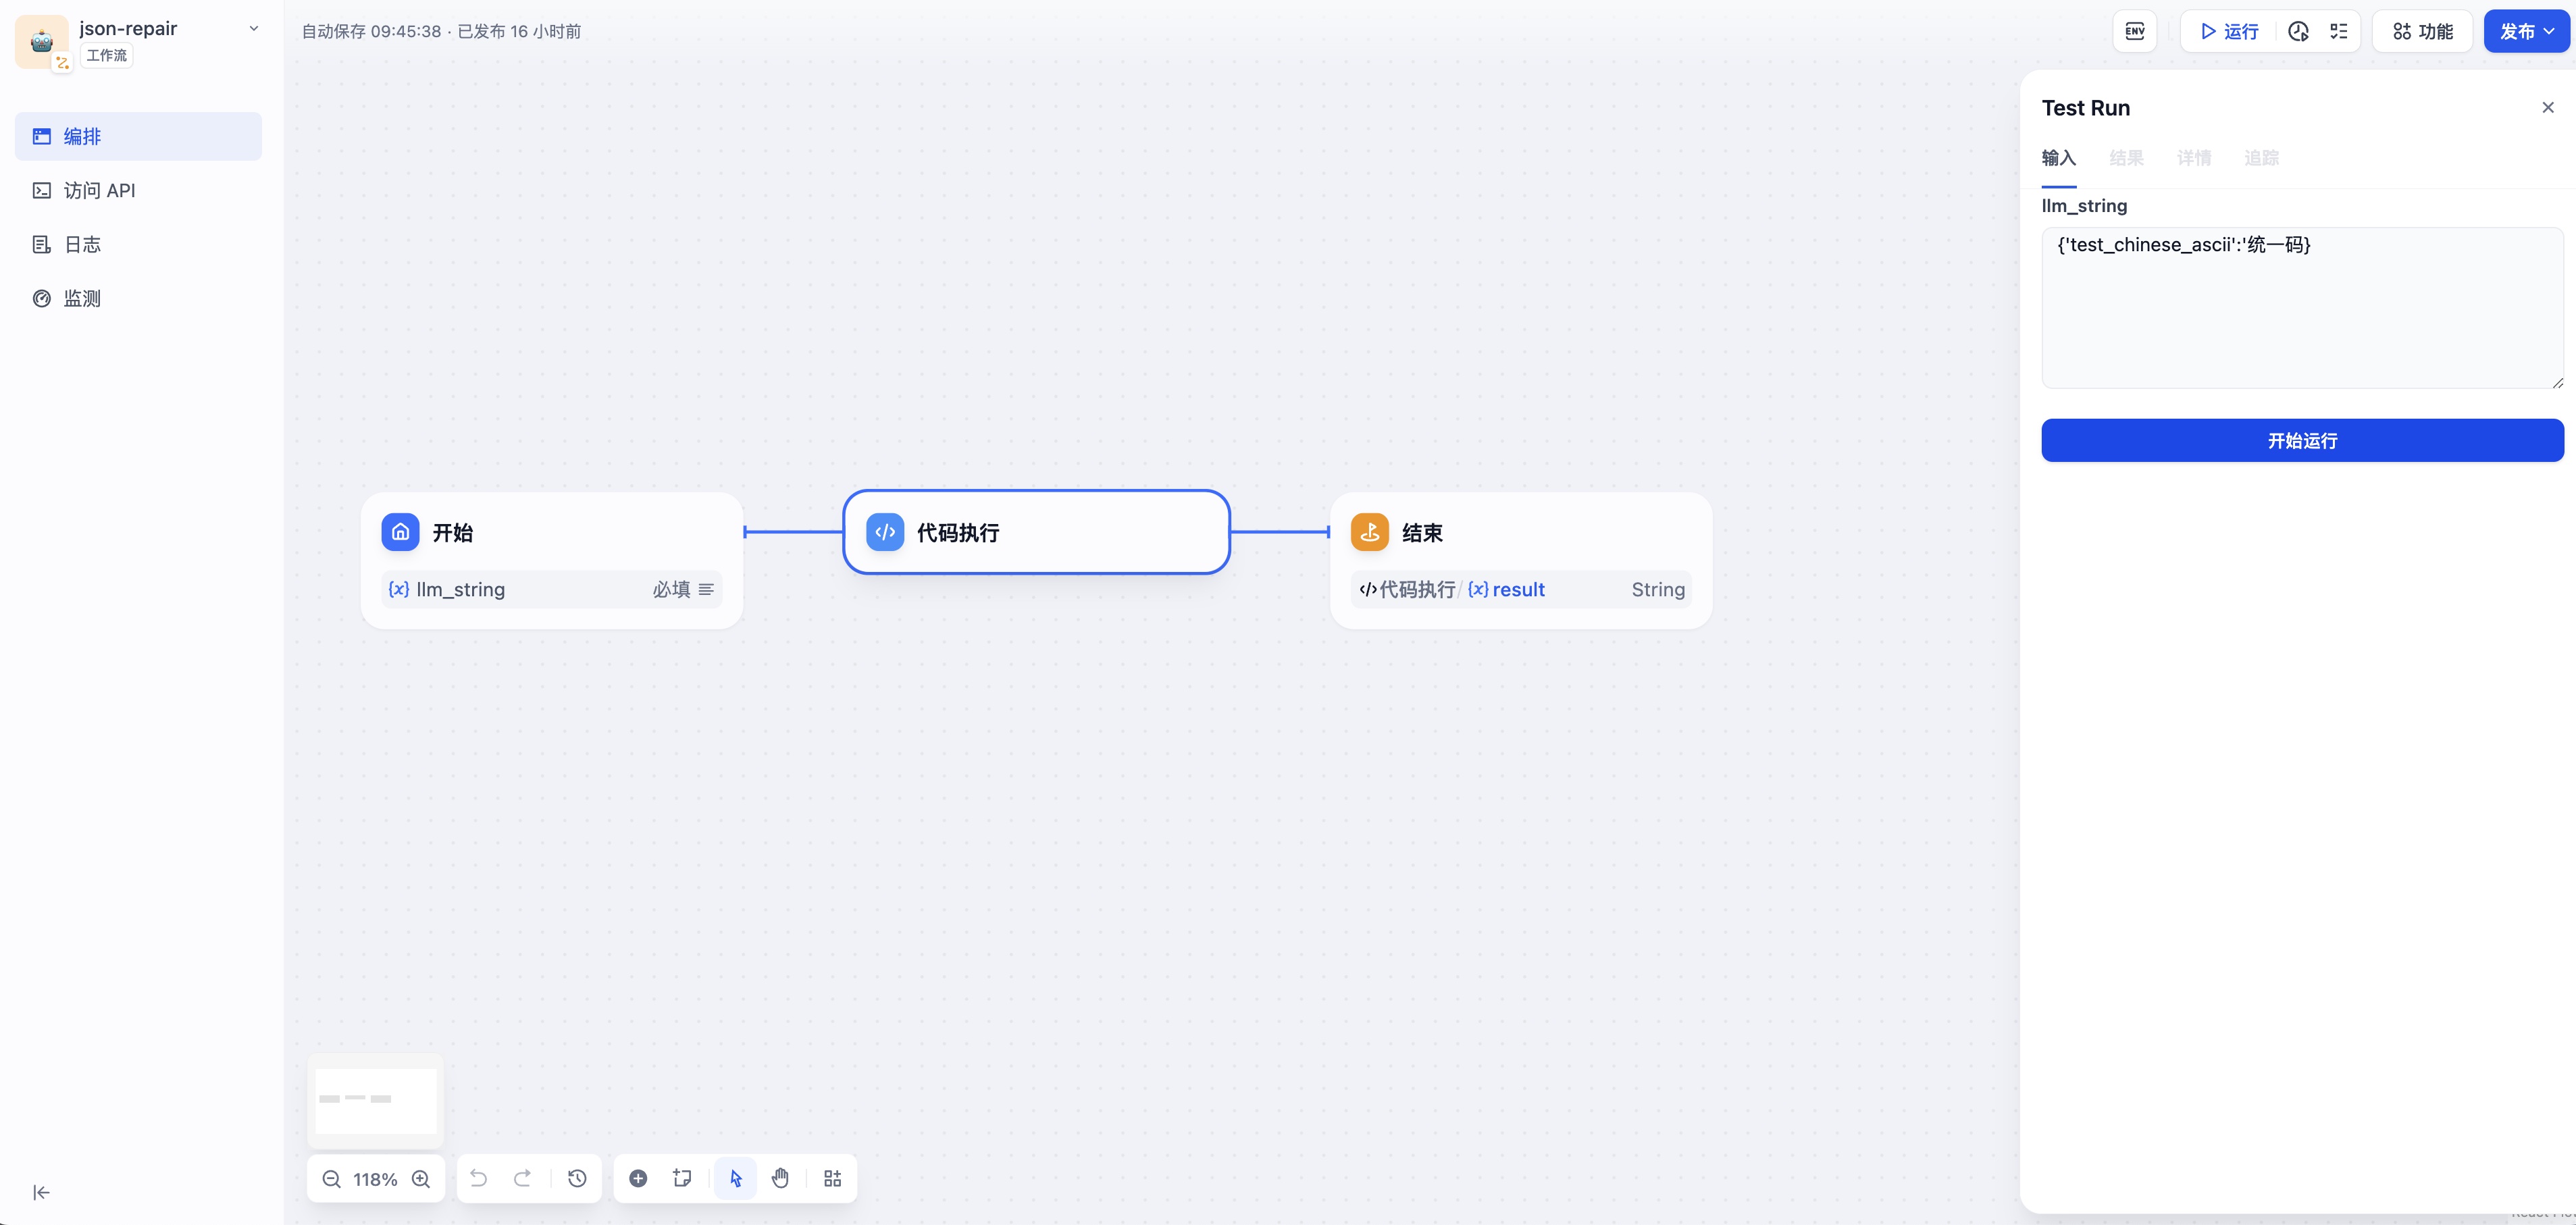Screen dimensions: 2576x1225
Task: Add a note with sticky-note icon
Action: click(x=682, y=1178)
